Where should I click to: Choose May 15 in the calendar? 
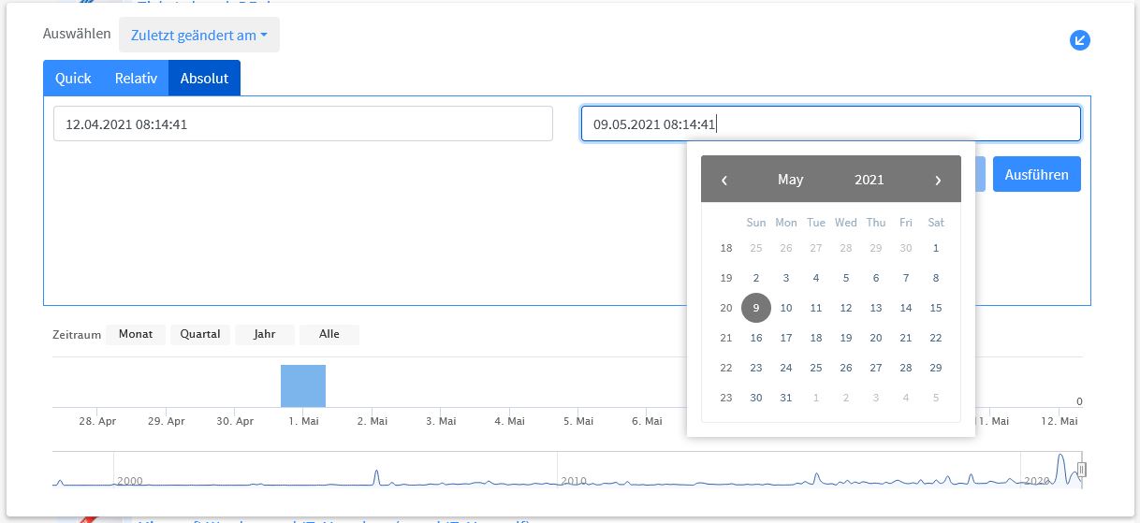click(936, 308)
